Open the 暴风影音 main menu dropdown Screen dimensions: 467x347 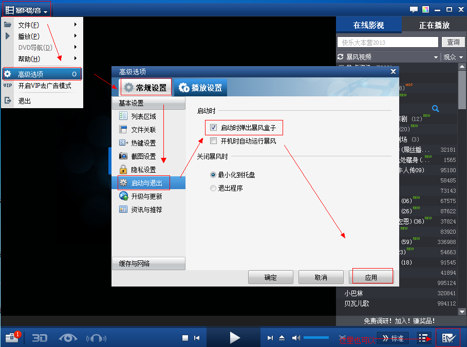point(28,10)
